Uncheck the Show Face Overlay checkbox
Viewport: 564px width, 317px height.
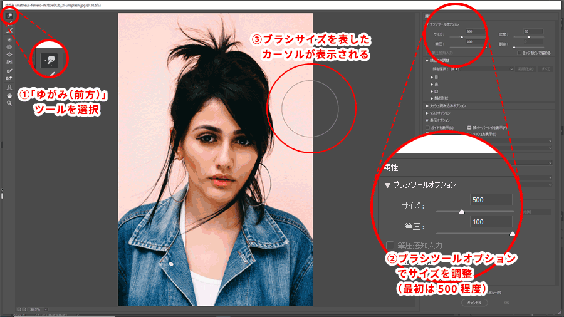tap(469, 128)
